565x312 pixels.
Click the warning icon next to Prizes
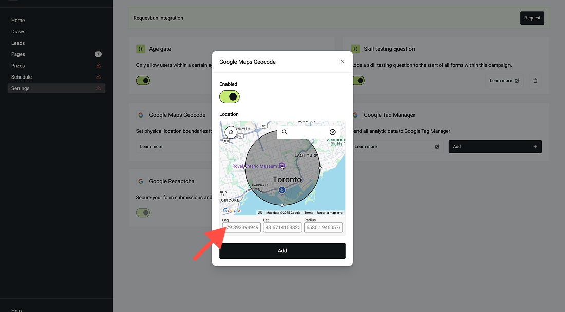pos(99,66)
